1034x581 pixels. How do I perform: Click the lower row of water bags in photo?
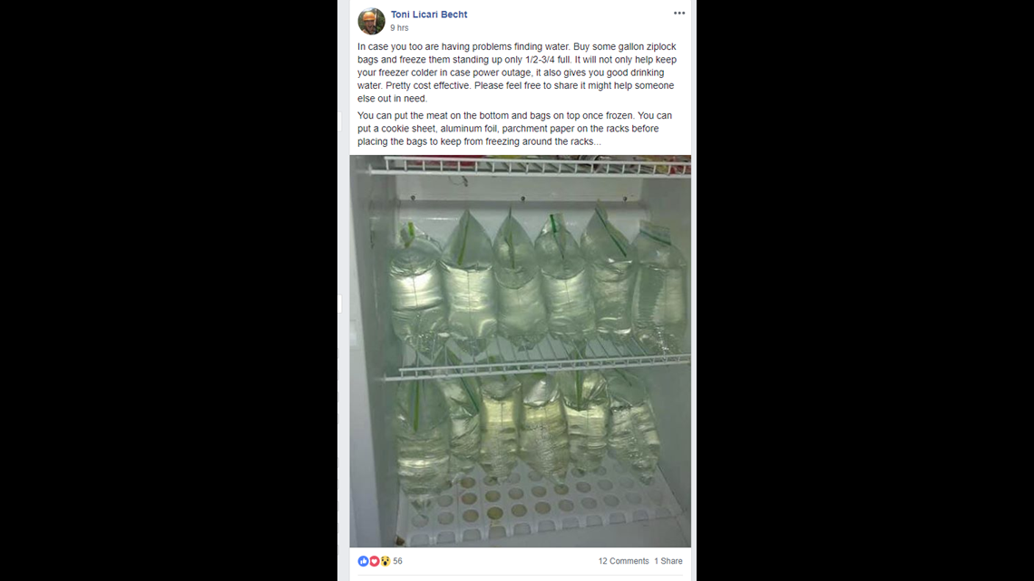(524, 428)
